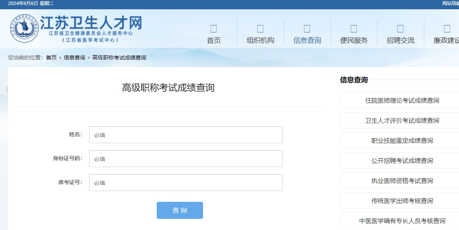This screenshot has width=459, height=230.
Task: Click the 江苏卫生人才网 logo emblem
Action: tap(24, 28)
